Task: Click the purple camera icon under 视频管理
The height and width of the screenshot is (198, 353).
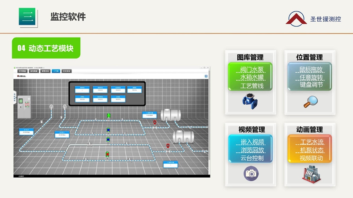Action: (251, 173)
